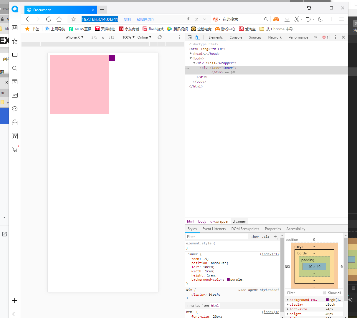Click the search magnifier in the search box

coord(266,19)
